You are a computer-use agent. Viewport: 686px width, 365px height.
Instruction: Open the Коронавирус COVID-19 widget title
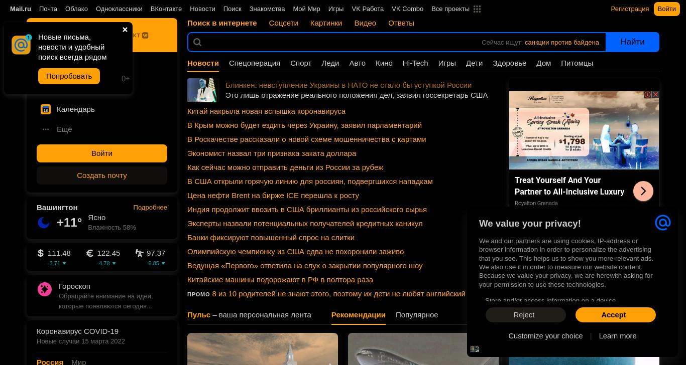(77, 331)
